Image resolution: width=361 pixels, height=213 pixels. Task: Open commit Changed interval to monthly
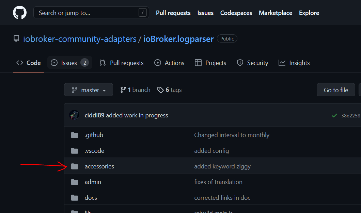(232, 135)
